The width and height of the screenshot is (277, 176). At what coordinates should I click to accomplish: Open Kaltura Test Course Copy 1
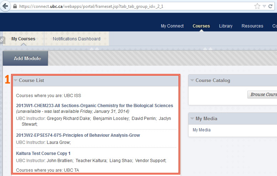pos(43,154)
